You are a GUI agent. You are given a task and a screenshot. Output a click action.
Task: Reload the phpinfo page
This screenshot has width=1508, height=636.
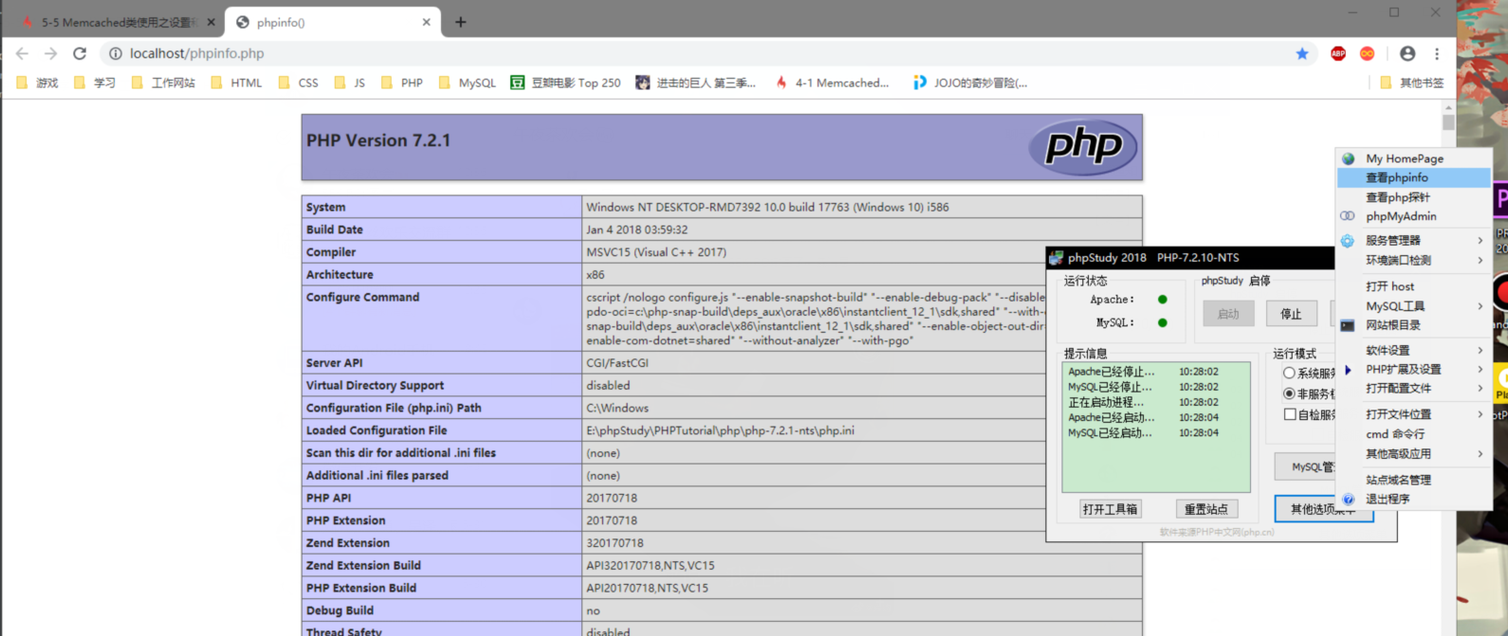click(80, 54)
